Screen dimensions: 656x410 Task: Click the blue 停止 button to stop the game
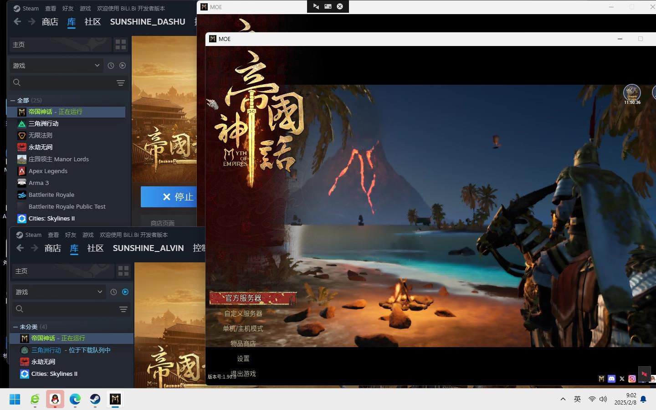(169, 197)
